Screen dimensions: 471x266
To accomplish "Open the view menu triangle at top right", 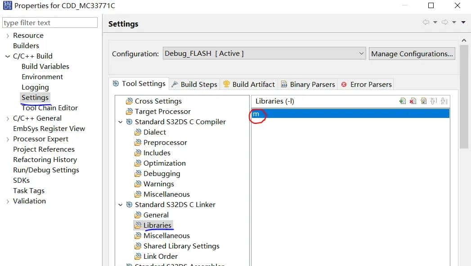I will [463, 23].
